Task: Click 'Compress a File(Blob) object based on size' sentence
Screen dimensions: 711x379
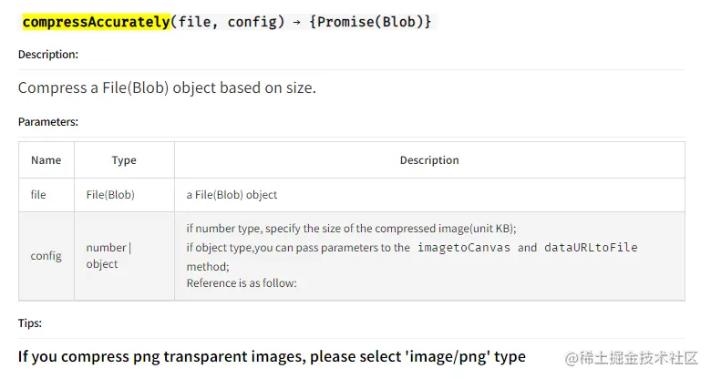Action: click(x=167, y=87)
